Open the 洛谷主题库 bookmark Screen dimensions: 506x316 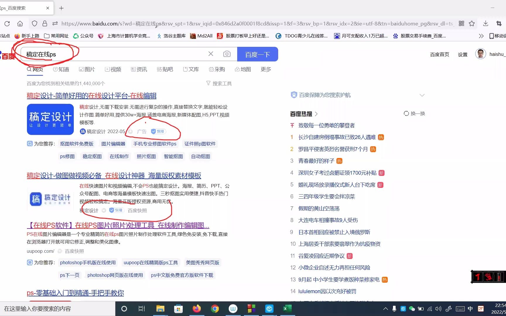(x=172, y=36)
